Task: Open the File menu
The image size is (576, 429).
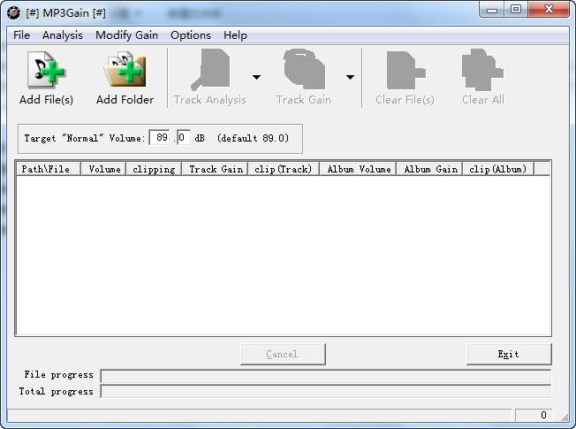Action: point(21,35)
